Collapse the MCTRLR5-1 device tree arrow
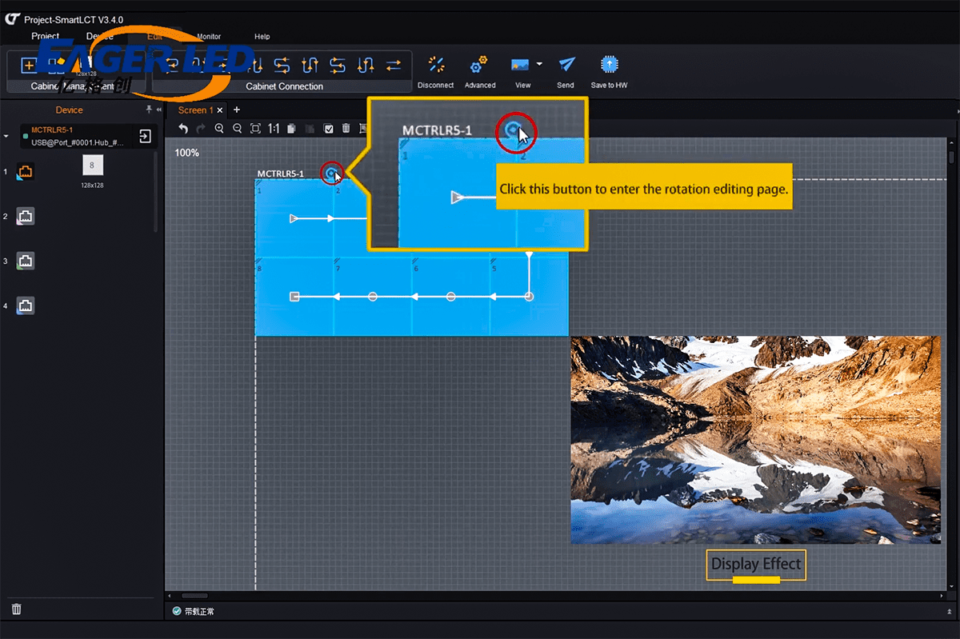Screen dimensions: 960x639 click(x=6, y=137)
